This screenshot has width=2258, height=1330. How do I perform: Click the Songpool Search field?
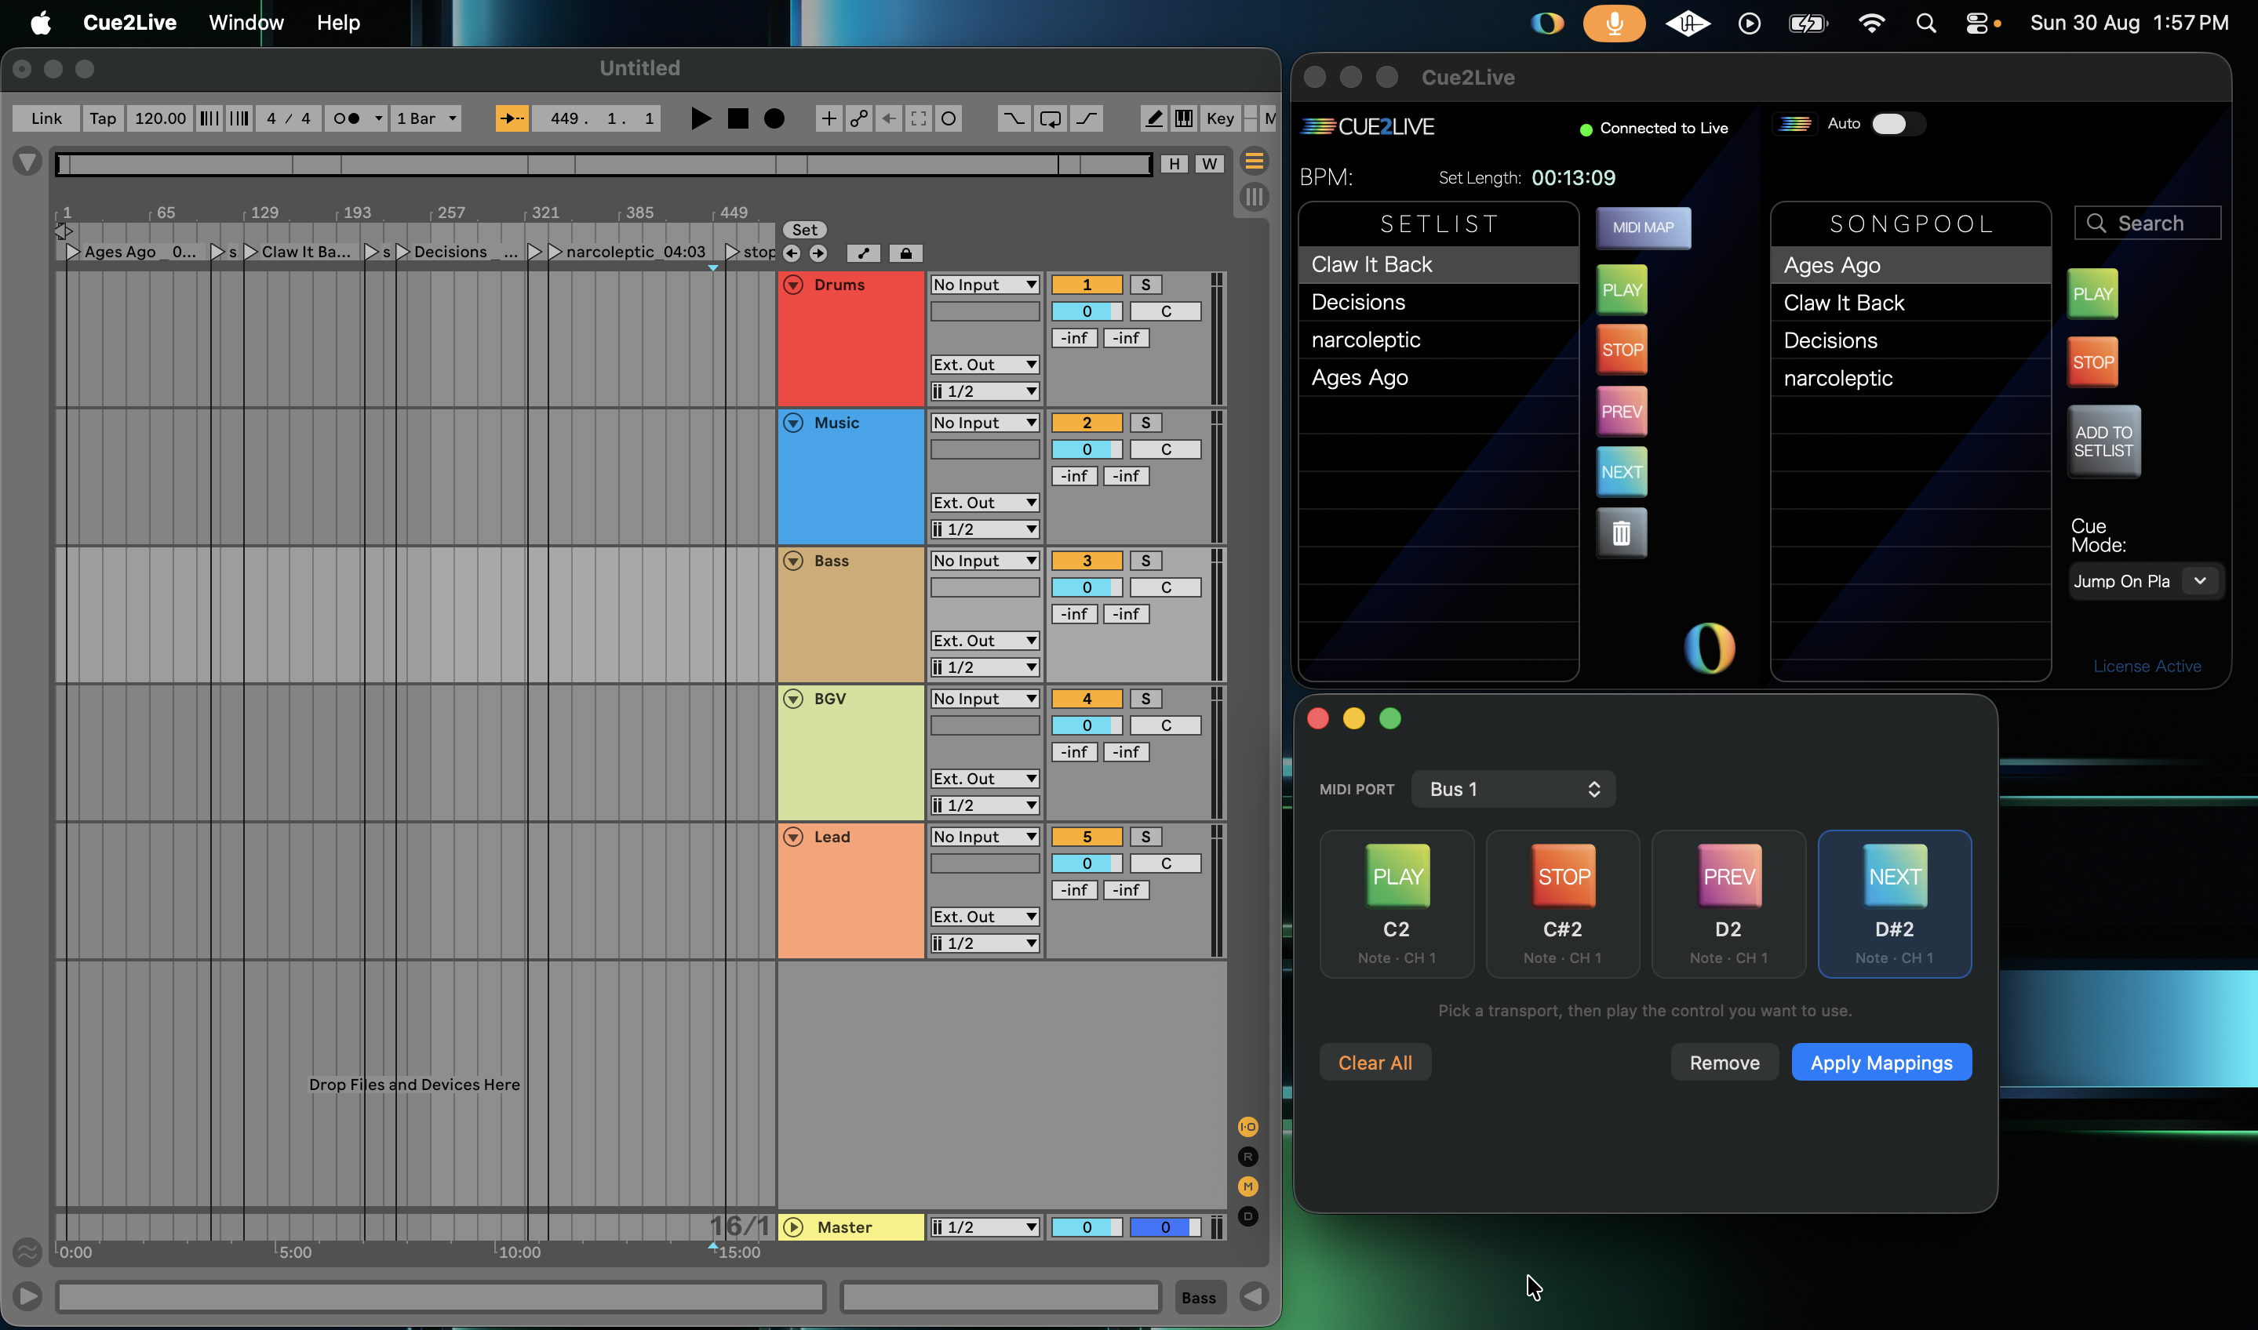[x=2147, y=223]
